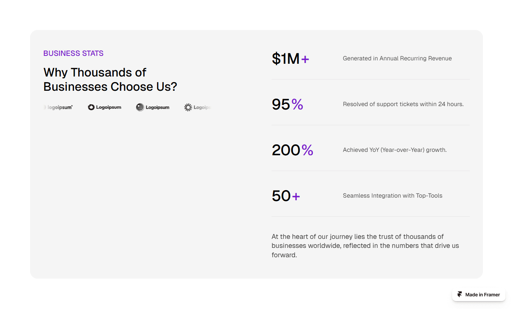
Task: Click the 200% growth statistic
Action: (293, 150)
